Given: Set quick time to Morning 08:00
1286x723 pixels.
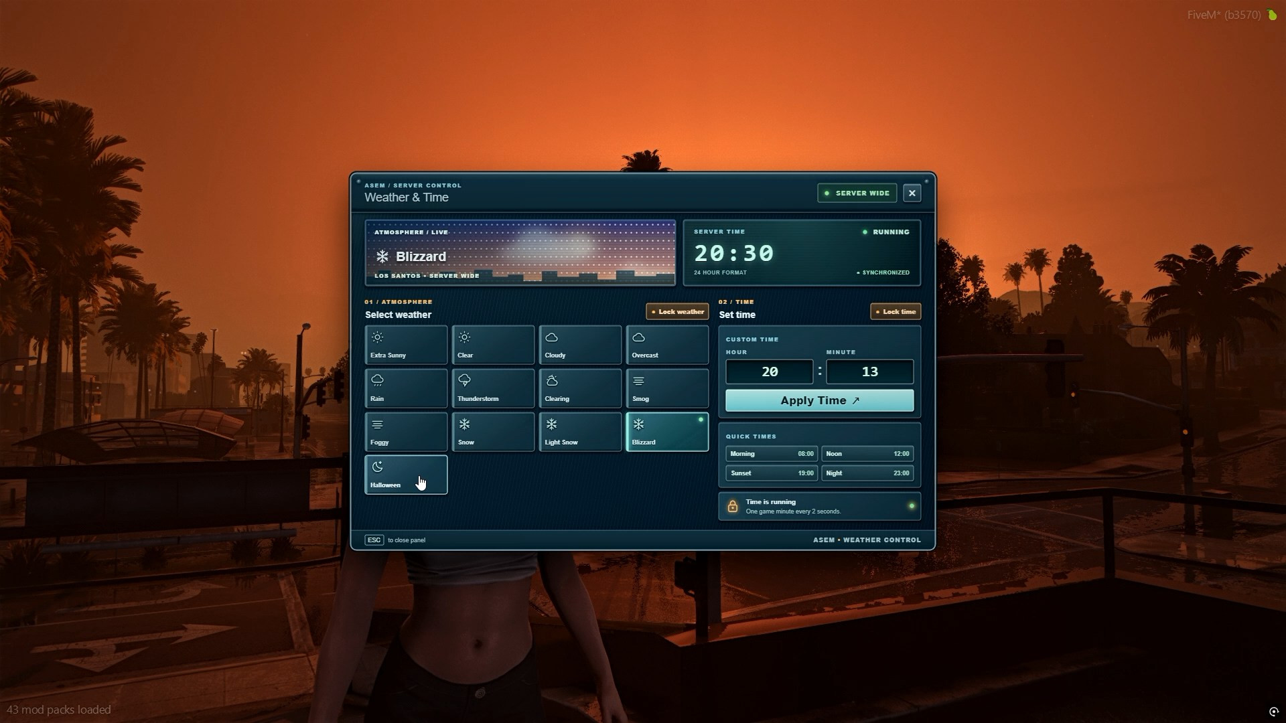Looking at the screenshot, I should click(772, 454).
